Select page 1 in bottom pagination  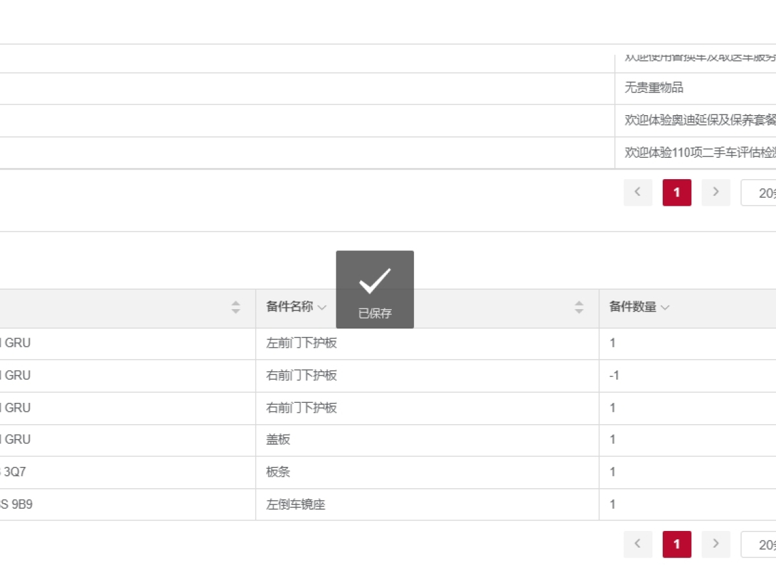click(676, 544)
